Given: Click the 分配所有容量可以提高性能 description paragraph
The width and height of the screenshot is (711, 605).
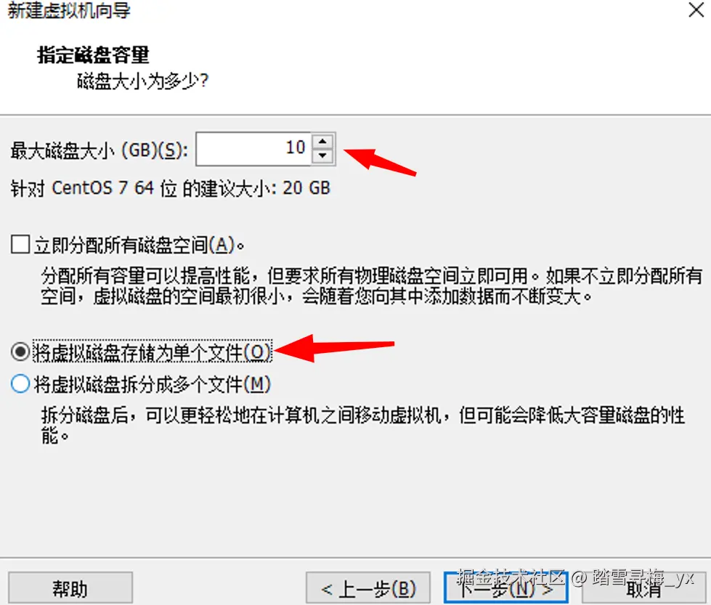Looking at the screenshot, I should click(372, 285).
